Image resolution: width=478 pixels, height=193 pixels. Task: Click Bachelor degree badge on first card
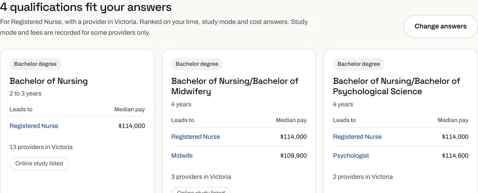tap(35, 64)
